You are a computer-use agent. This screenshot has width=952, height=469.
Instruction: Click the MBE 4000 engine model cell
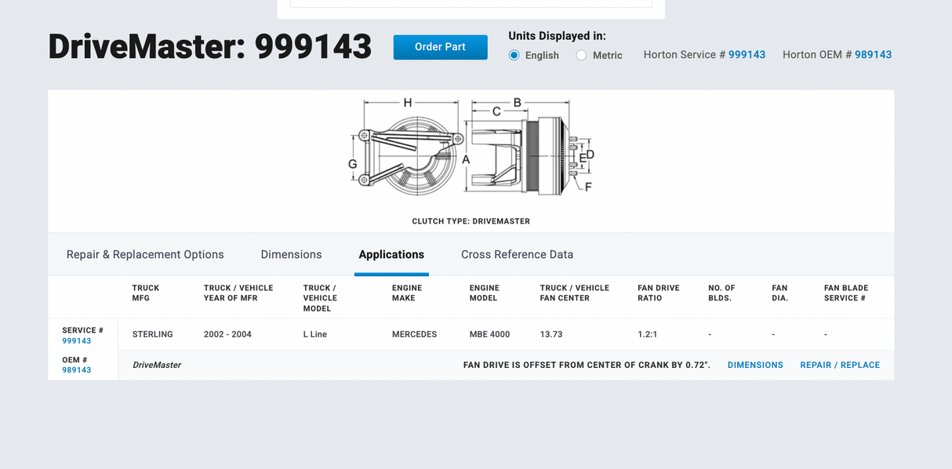(x=489, y=334)
